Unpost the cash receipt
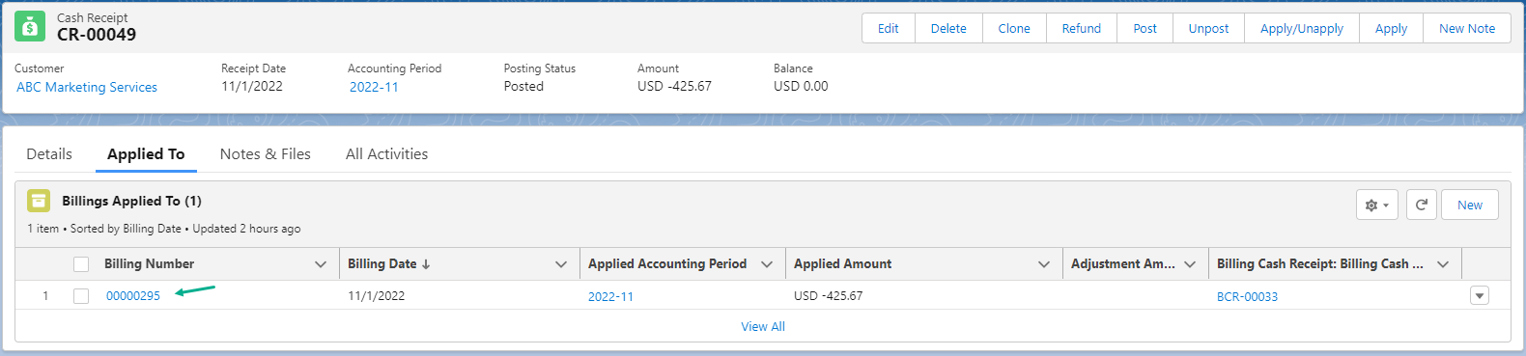The image size is (1526, 356). coord(1208,29)
